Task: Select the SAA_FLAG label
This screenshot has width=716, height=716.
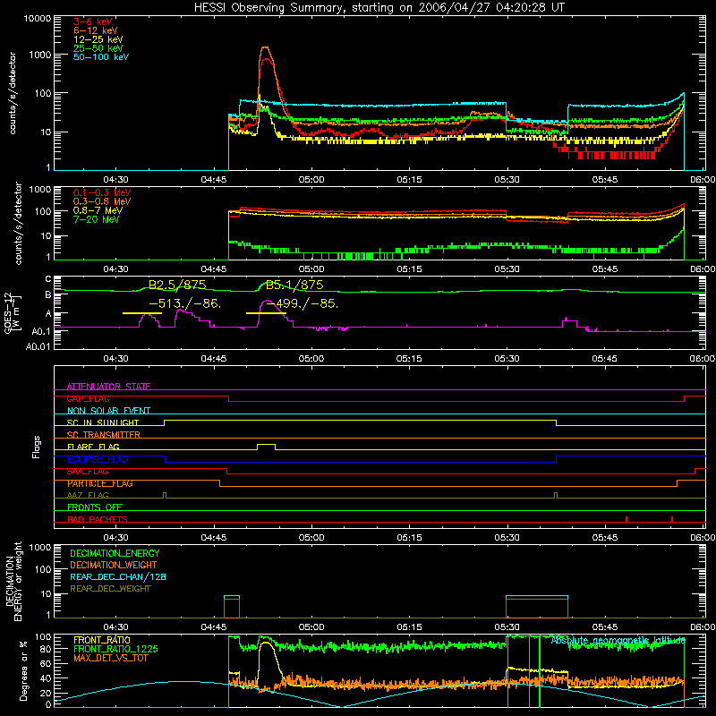Action: (88, 472)
